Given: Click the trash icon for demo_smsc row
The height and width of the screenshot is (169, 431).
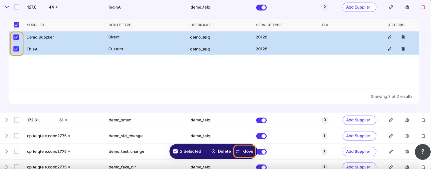Looking at the screenshot, I should click(423, 120).
